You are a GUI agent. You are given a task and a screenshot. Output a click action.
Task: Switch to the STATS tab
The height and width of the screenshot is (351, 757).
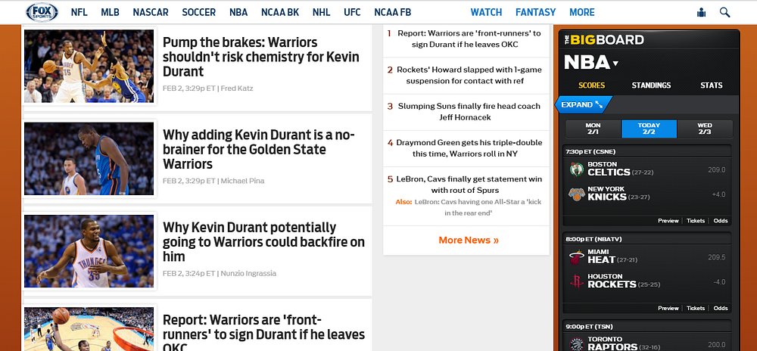(x=711, y=85)
